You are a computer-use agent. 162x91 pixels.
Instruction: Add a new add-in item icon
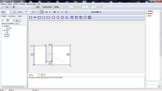click(39, 75)
